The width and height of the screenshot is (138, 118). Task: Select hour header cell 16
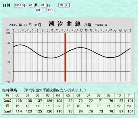coord(58,106)
